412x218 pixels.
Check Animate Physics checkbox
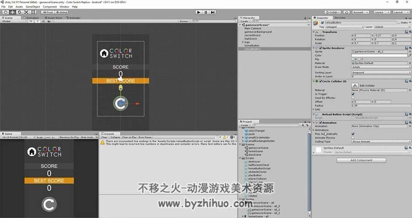[x=353, y=138]
